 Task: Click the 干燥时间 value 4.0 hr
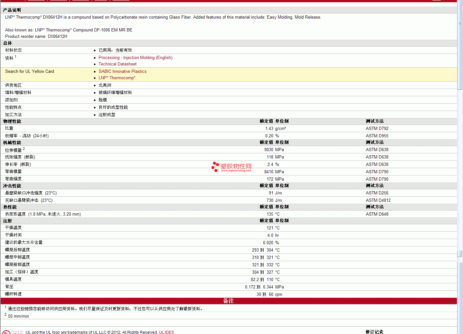[x=273, y=236]
